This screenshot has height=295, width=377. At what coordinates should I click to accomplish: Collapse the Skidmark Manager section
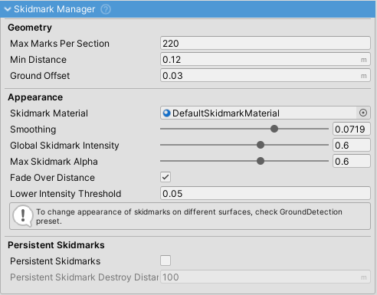(x=8, y=9)
